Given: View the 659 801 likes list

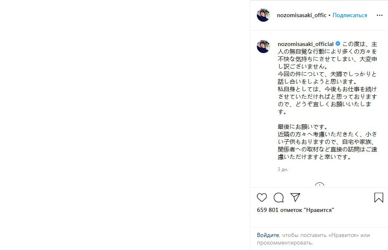Looking at the screenshot, I should tap(295, 210).
